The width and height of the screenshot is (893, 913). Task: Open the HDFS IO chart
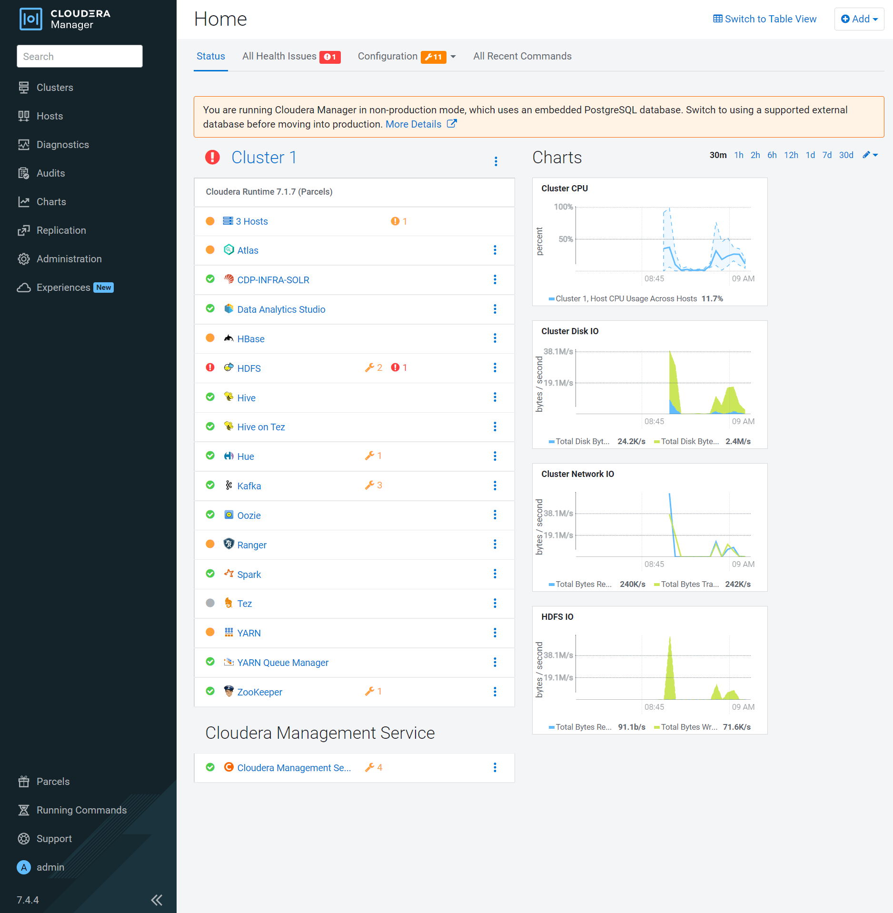click(650, 670)
